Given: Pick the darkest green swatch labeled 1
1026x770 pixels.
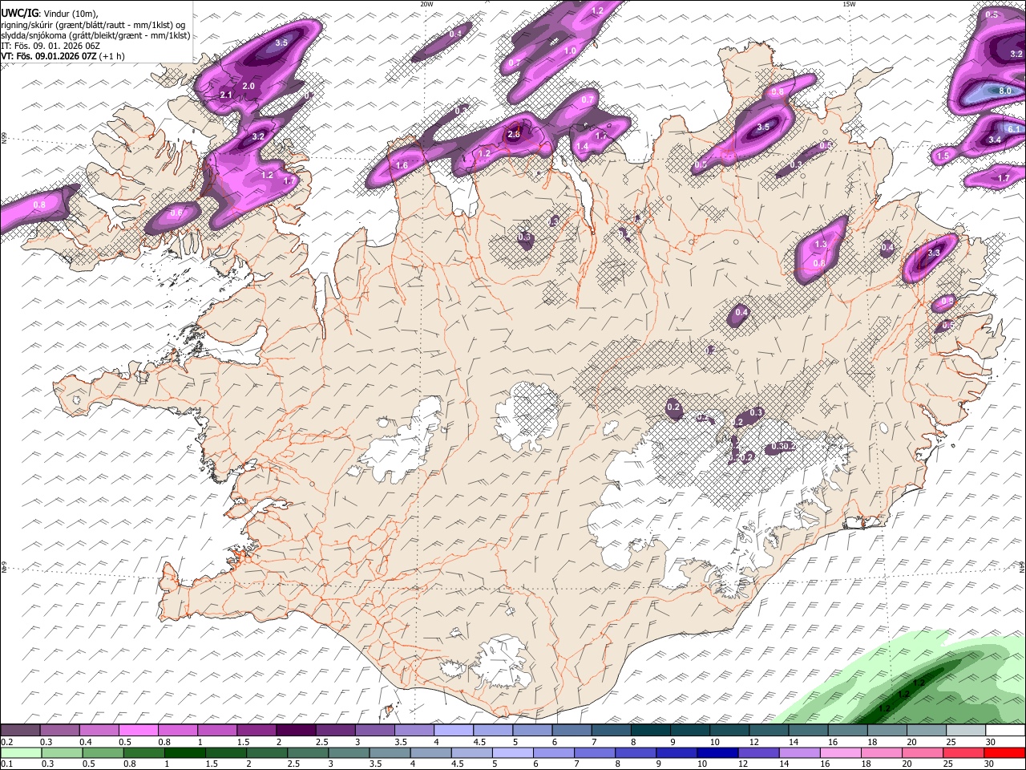Looking at the screenshot, I should coord(184,752).
